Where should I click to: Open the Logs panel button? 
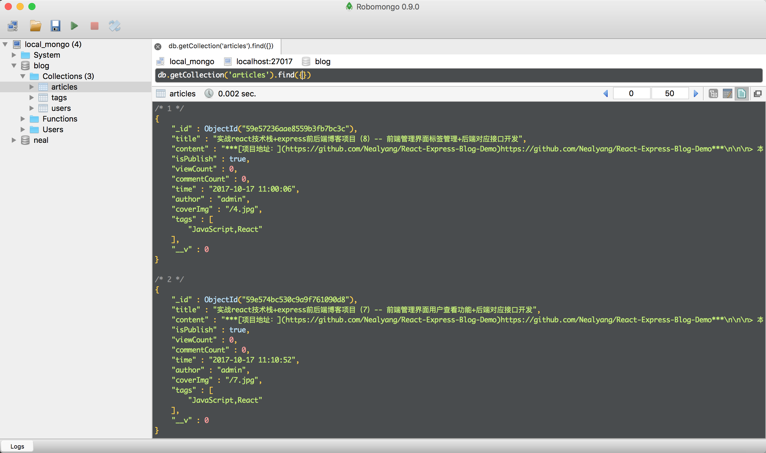tap(17, 446)
